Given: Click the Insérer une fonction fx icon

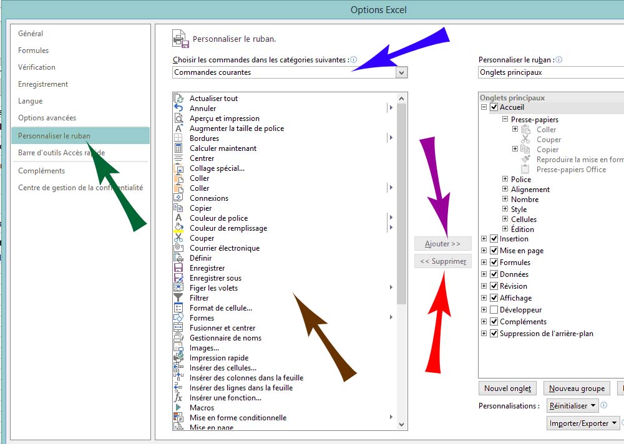Looking at the screenshot, I should pyautogui.click(x=178, y=398).
